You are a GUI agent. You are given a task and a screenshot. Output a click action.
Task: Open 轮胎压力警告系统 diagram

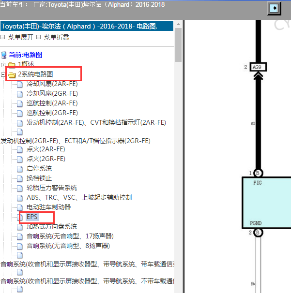coord(52,188)
